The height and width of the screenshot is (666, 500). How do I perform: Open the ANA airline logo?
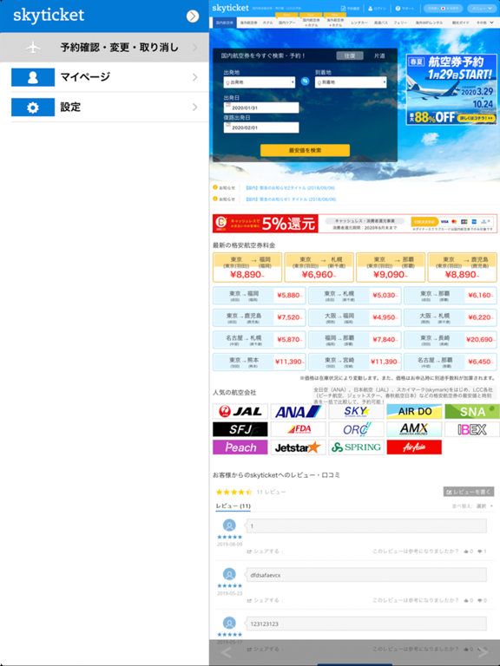click(298, 411)
